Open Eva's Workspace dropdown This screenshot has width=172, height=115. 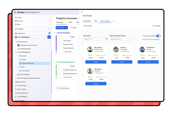[31, 37]
